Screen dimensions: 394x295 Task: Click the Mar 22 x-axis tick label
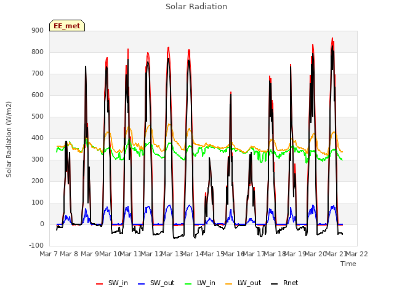click(x=357, y=254)
